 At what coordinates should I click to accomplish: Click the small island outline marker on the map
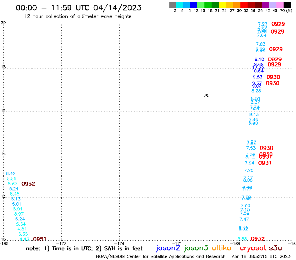pos(206,96)
